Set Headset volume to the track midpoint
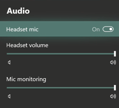Image resolution: width=119 pixels, height=108 pixels. point(61,54)
